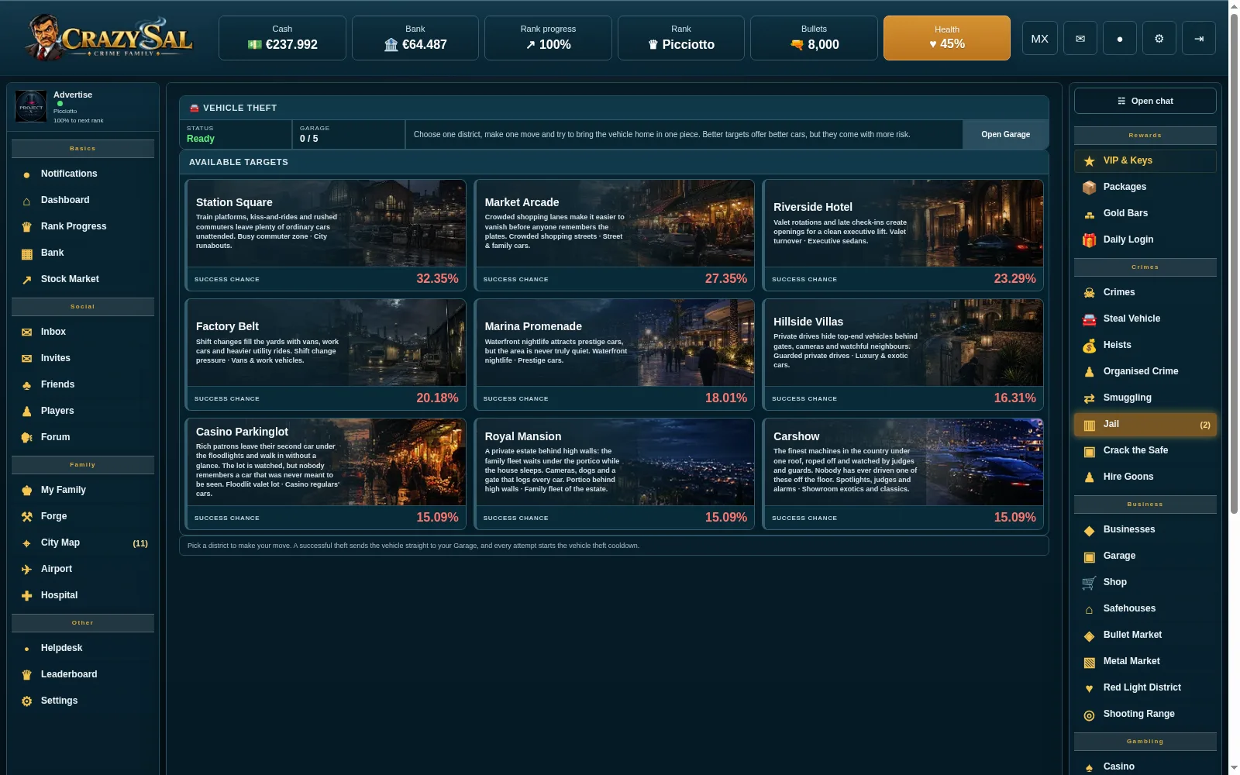Click the logout arrow icon in header
Viewport: 1240px width, 775px height.
[1198, 38]
